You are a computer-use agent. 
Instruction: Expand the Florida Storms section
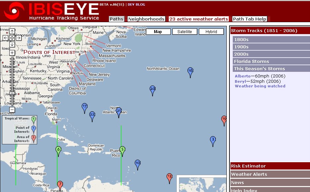[x=271, y=61]
